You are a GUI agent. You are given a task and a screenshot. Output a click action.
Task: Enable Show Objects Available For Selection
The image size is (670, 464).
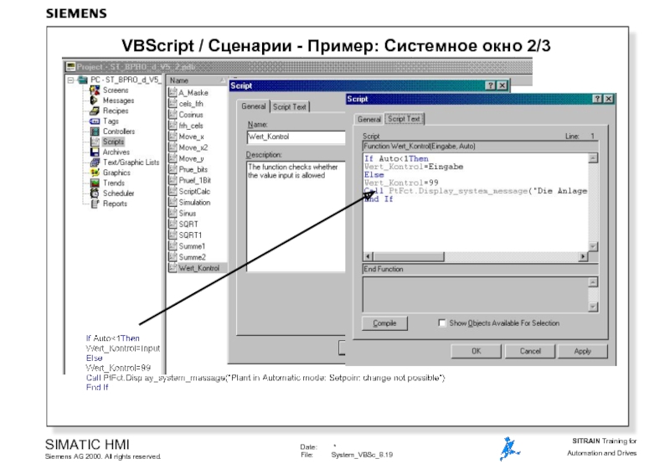tap(442, 323)
